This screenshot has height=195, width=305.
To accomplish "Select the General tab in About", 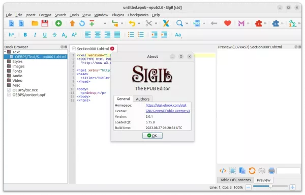I will pyautogui.click(x=123, y=99).
